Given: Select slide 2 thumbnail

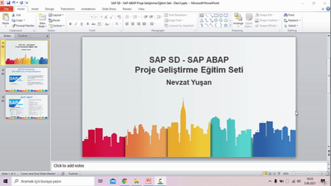Looking at the screenshot, I should coord(26,80).
